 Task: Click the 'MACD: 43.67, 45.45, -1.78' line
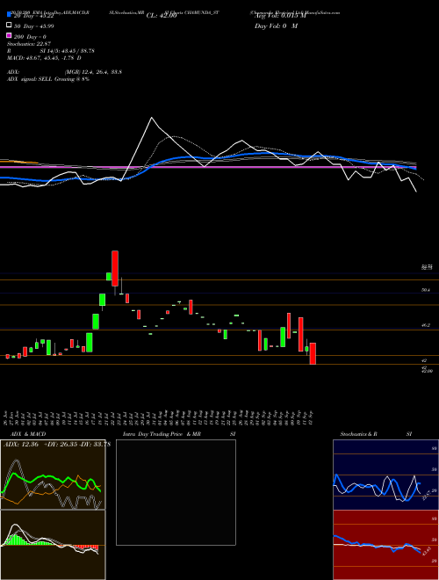[x=44, y=58]
